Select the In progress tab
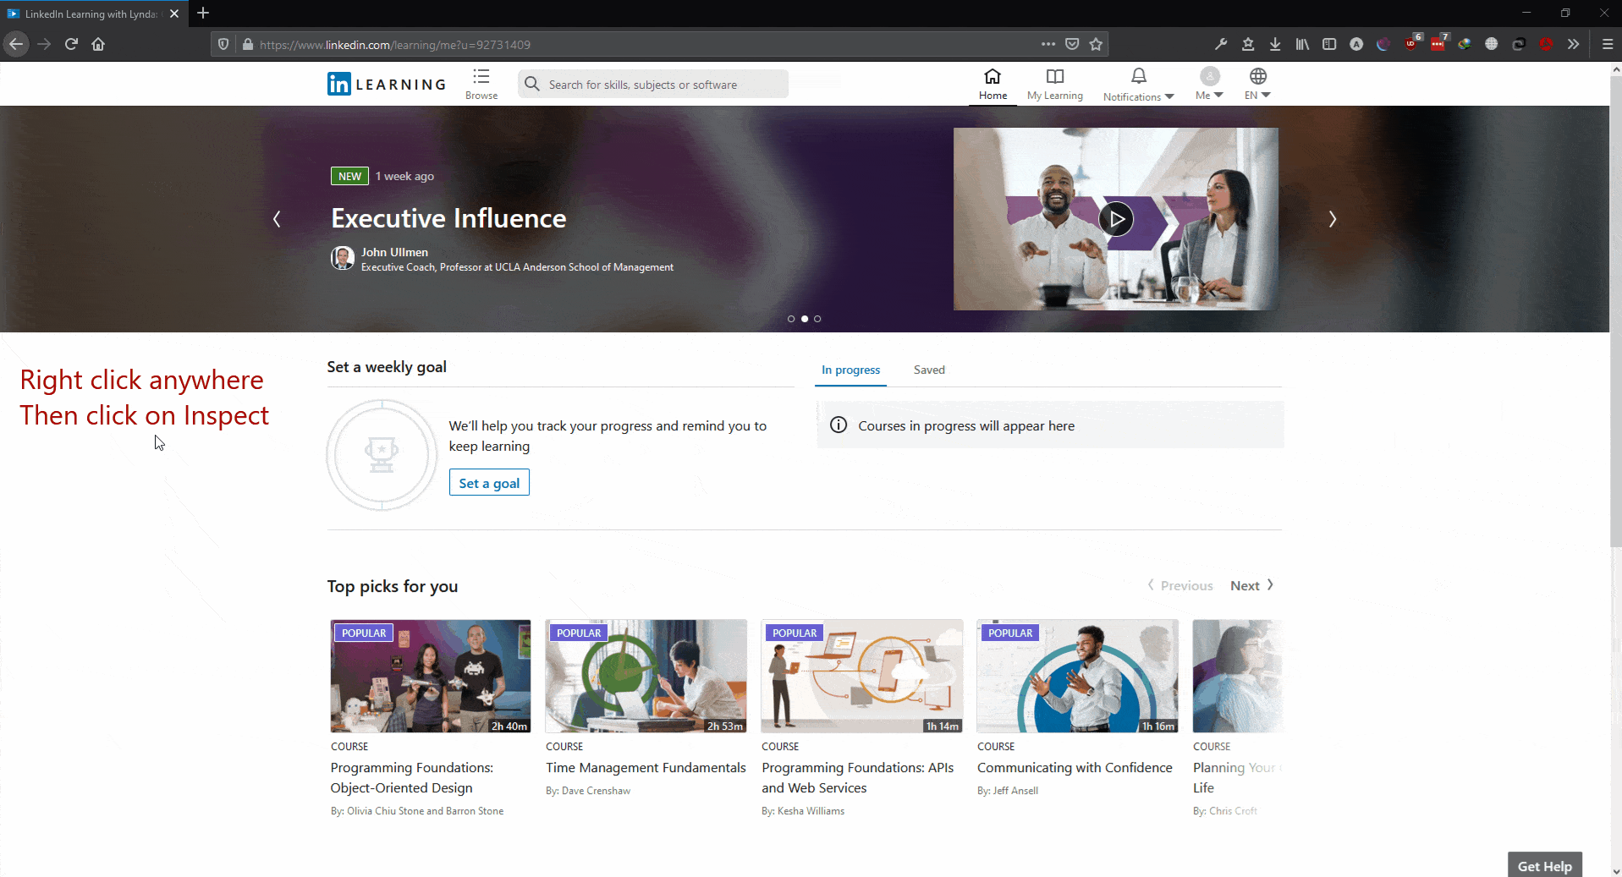The height and width of the screenshot is (877, 1622). pos(850,370)
